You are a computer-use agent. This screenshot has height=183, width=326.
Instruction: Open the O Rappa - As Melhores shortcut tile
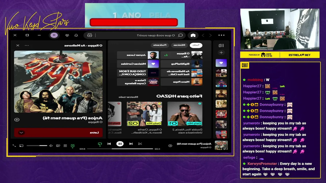[182, 55]
